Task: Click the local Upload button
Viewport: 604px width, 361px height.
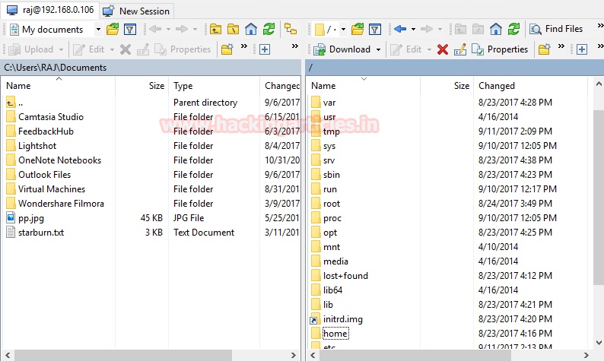Action: [x=30, y=49]
